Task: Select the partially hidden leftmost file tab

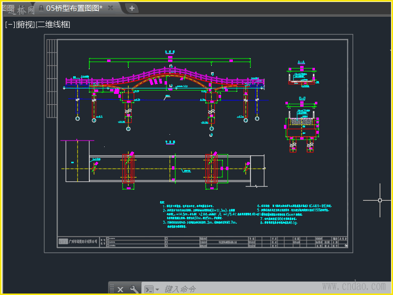Action: (x=15, y=8)
